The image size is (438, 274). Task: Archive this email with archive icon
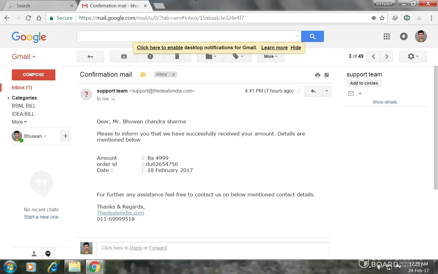124,57
